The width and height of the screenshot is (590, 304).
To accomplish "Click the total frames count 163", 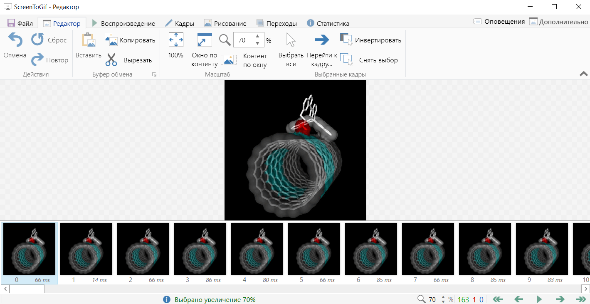I will tap(463, 299).
